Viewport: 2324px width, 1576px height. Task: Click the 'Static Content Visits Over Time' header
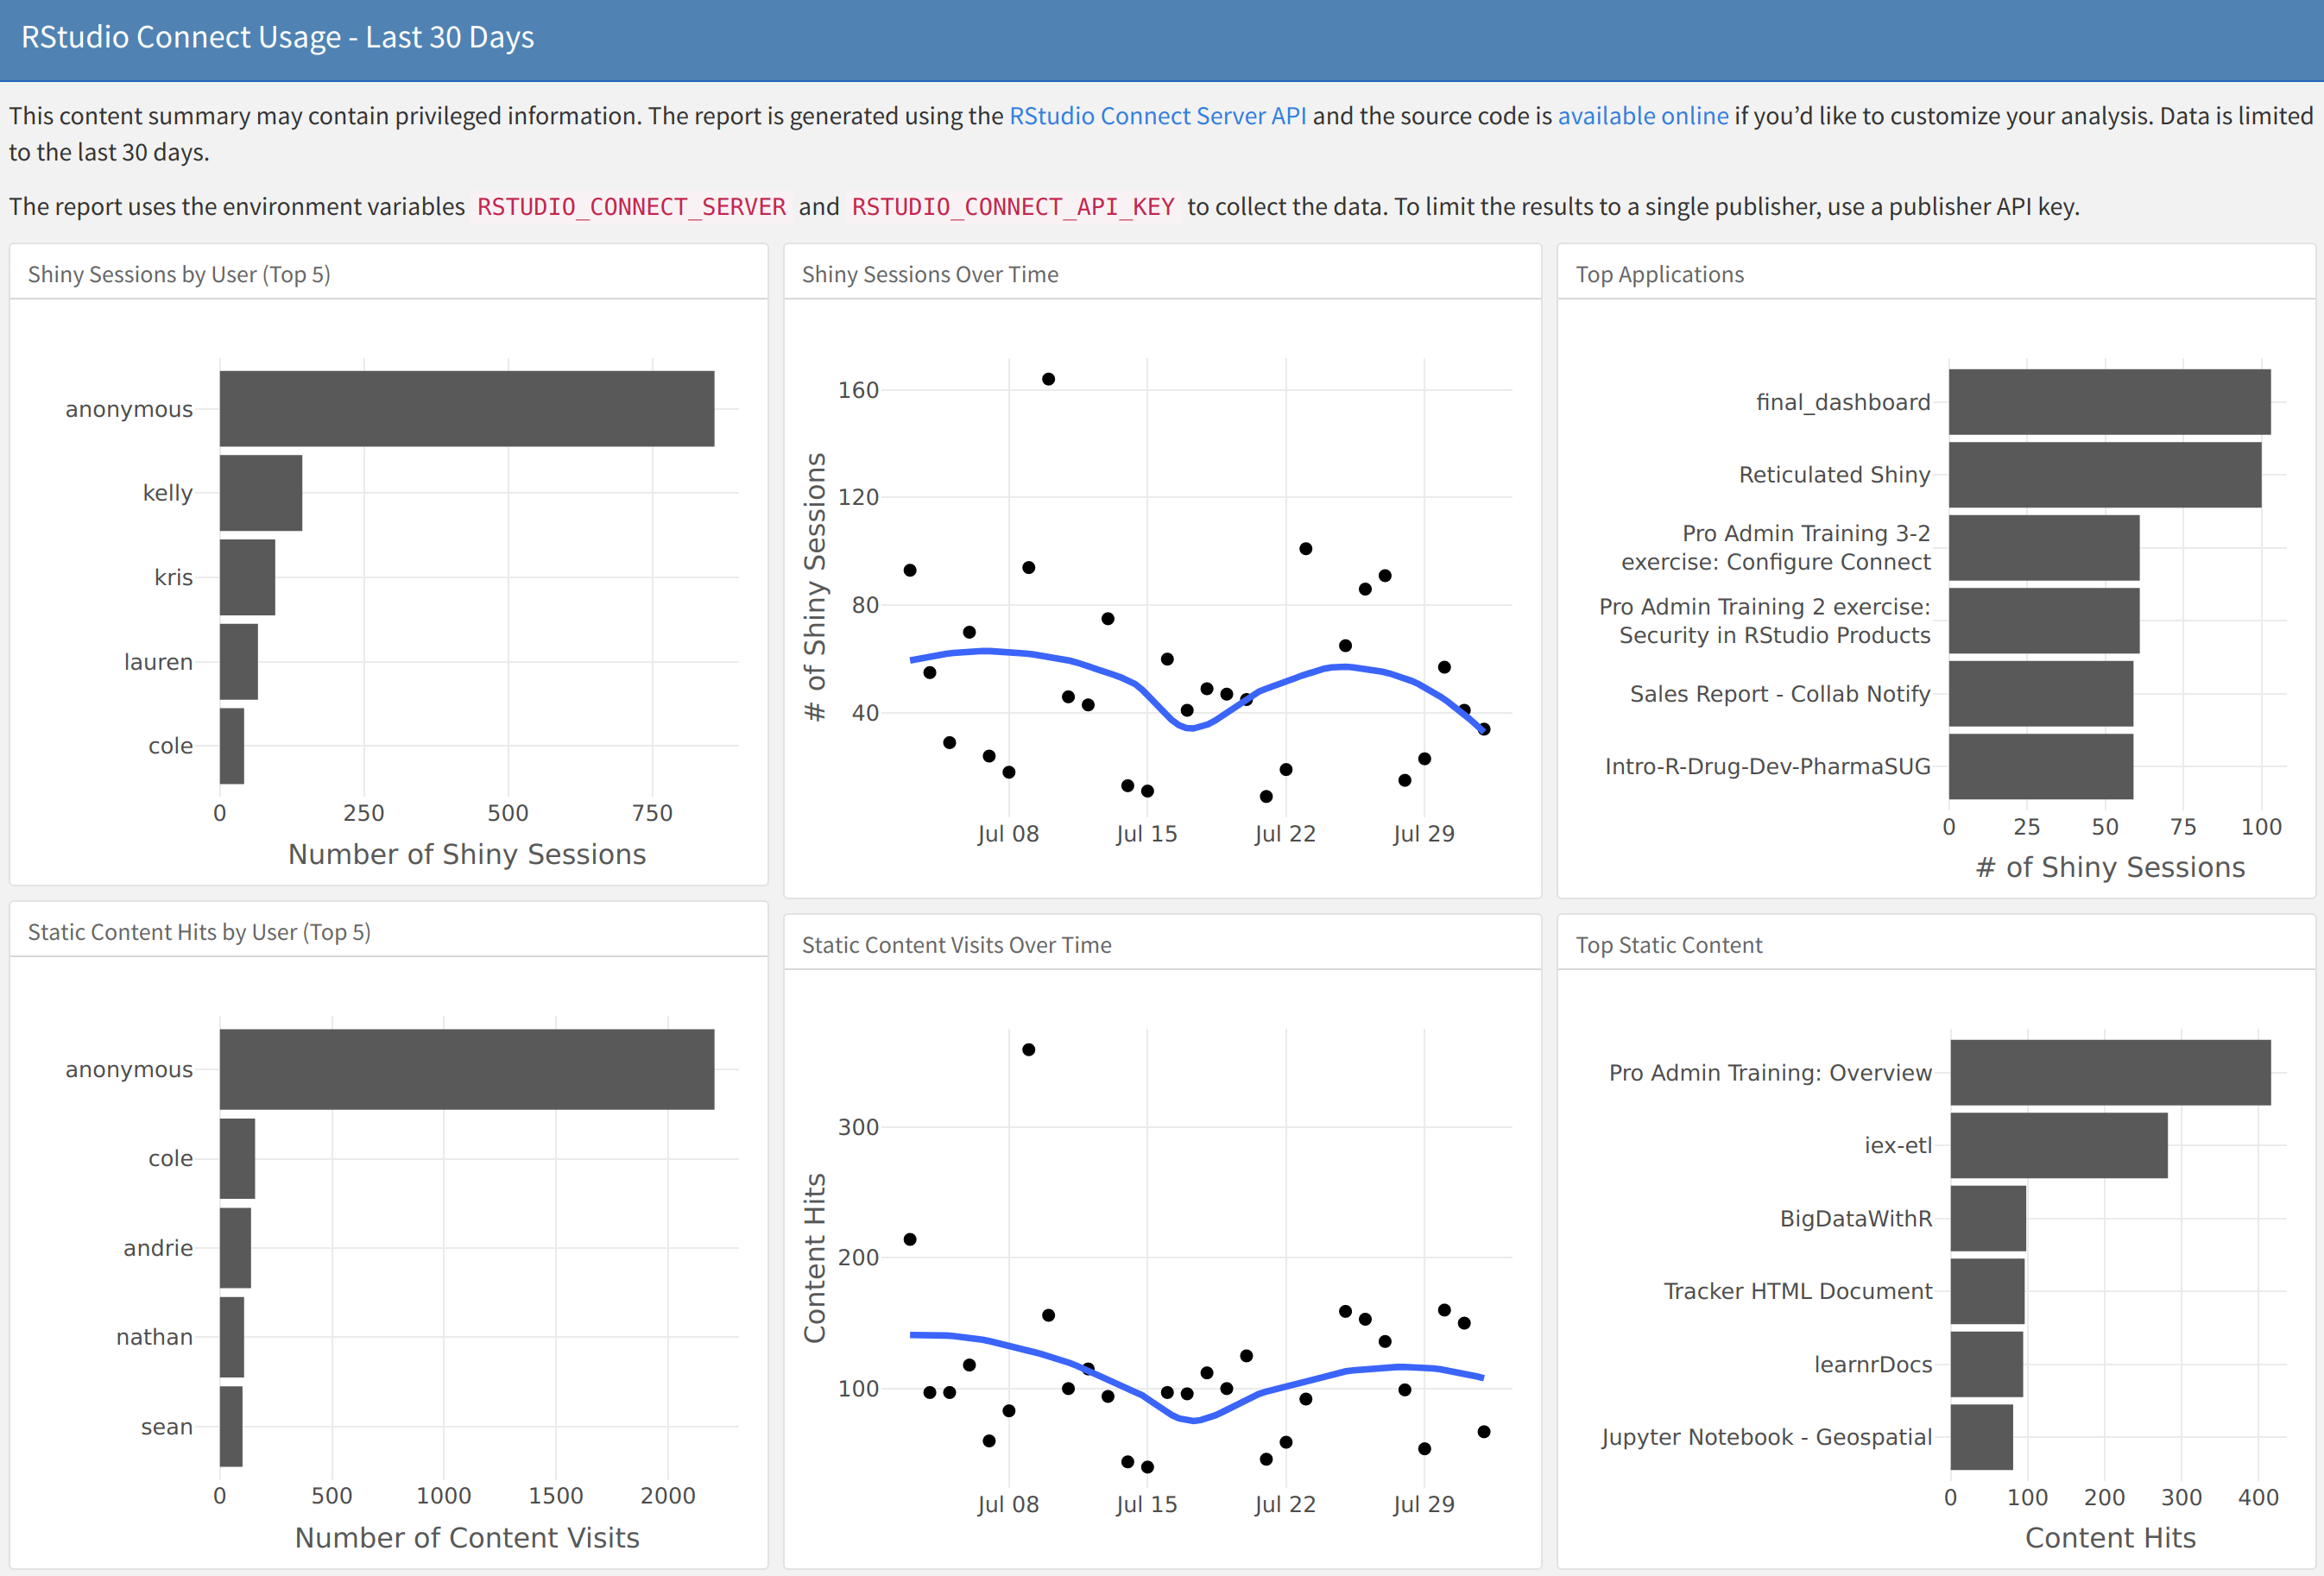pyautogui.click(x=956, y=945)
